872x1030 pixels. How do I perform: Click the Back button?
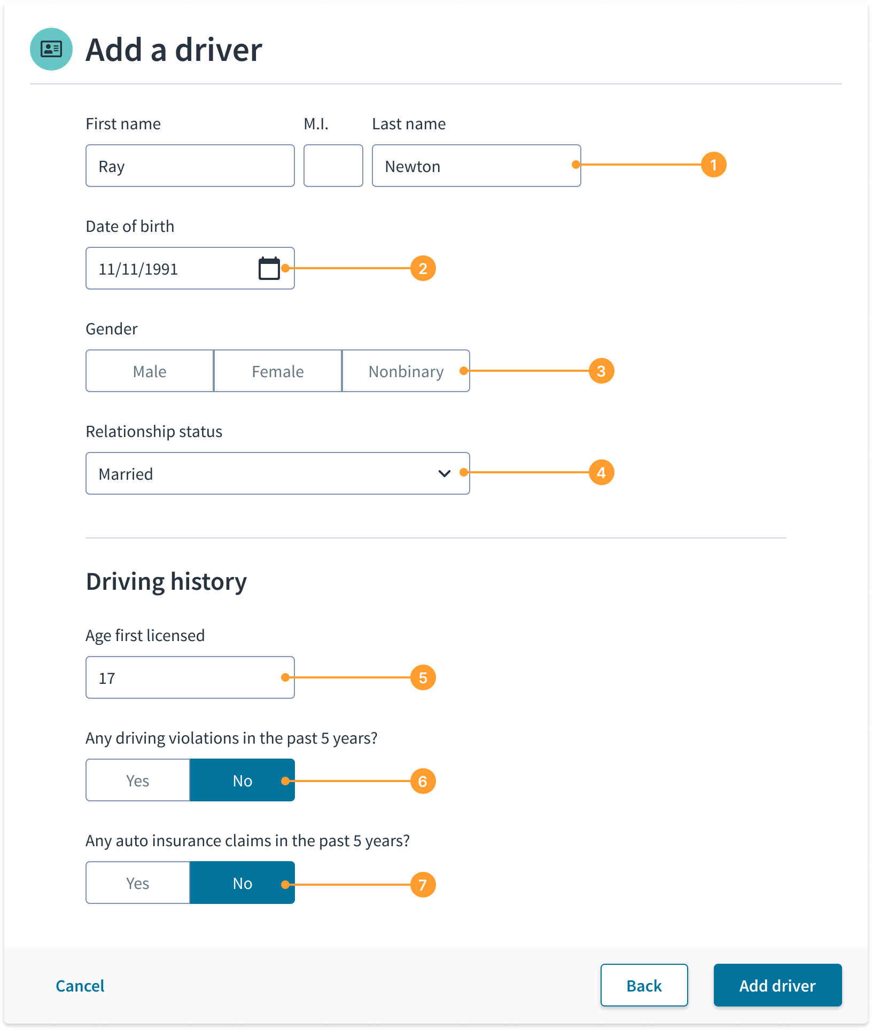tap(644, 985)
